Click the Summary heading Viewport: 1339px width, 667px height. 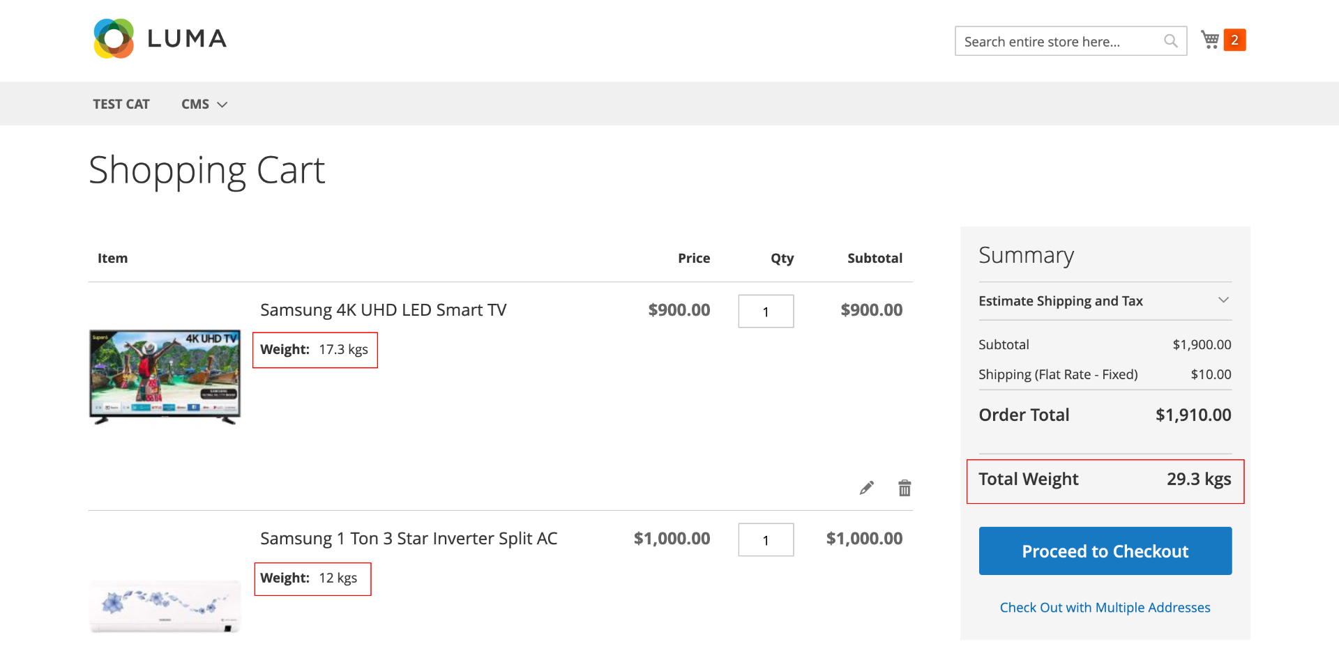[x=1026, y=256]
